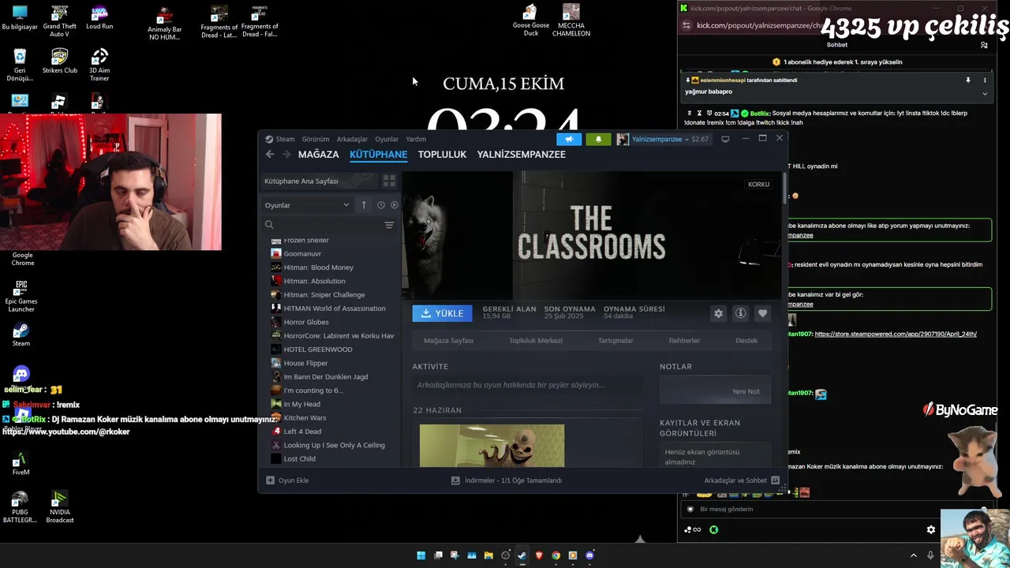This screenshot has height=568, width=1010.
Task: Select Hitman: Absolution in library
Action: point(314,281)
